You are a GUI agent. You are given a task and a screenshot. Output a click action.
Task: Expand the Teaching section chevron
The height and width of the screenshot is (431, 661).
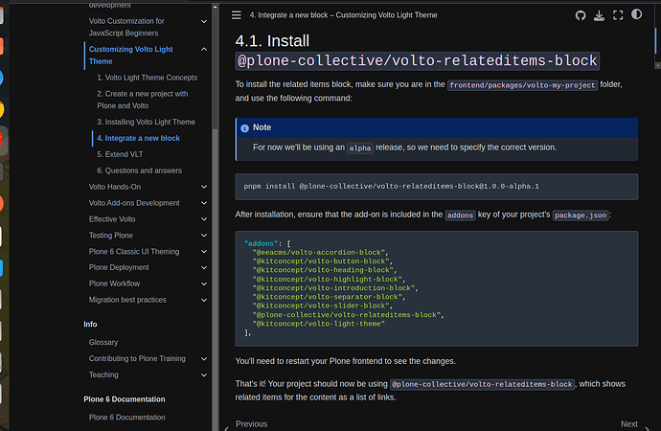204,374
